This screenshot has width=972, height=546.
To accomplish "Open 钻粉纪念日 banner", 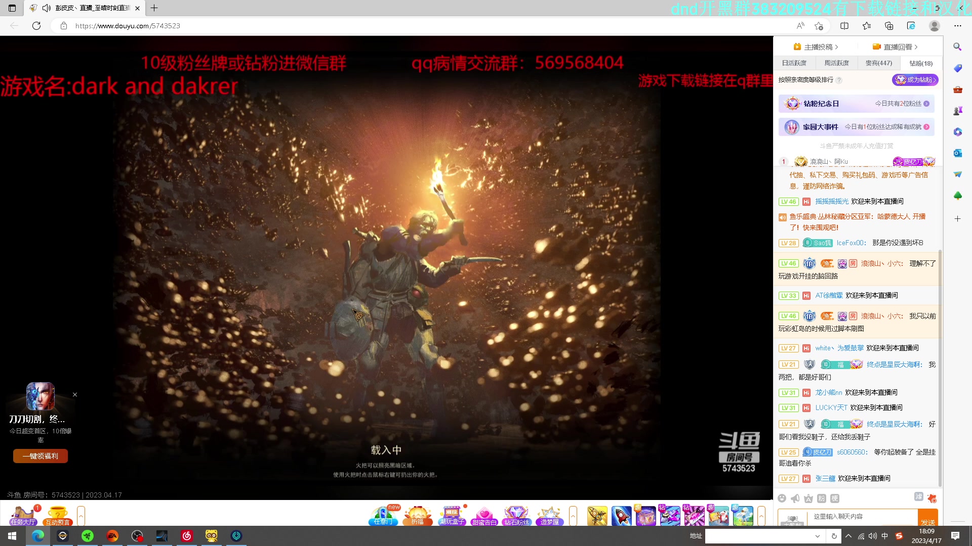I will (857, 104).
